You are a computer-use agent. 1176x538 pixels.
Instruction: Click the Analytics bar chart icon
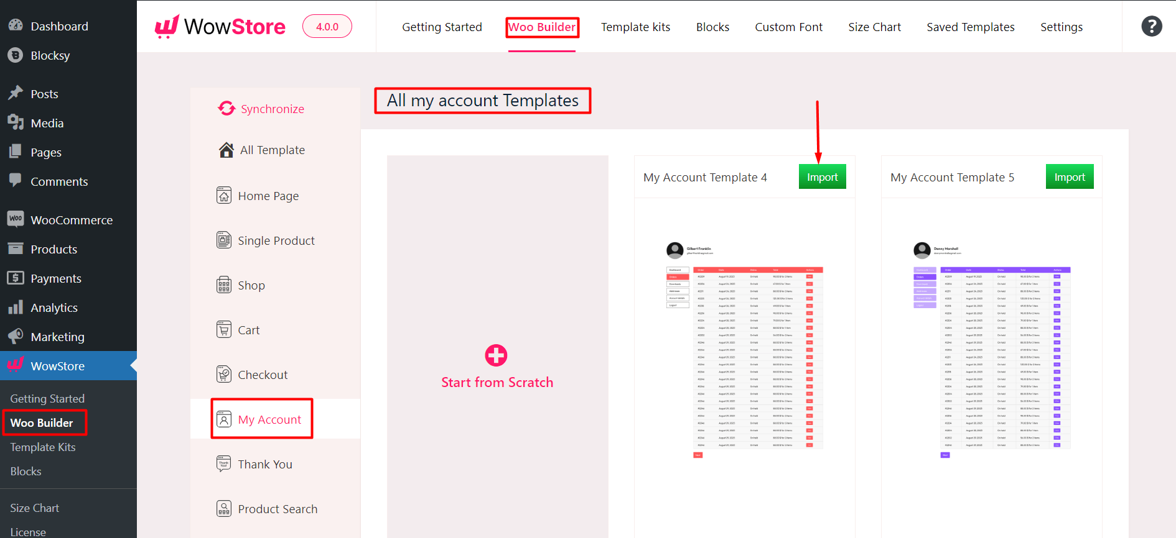pyautogui.click(x=16, y=307)
